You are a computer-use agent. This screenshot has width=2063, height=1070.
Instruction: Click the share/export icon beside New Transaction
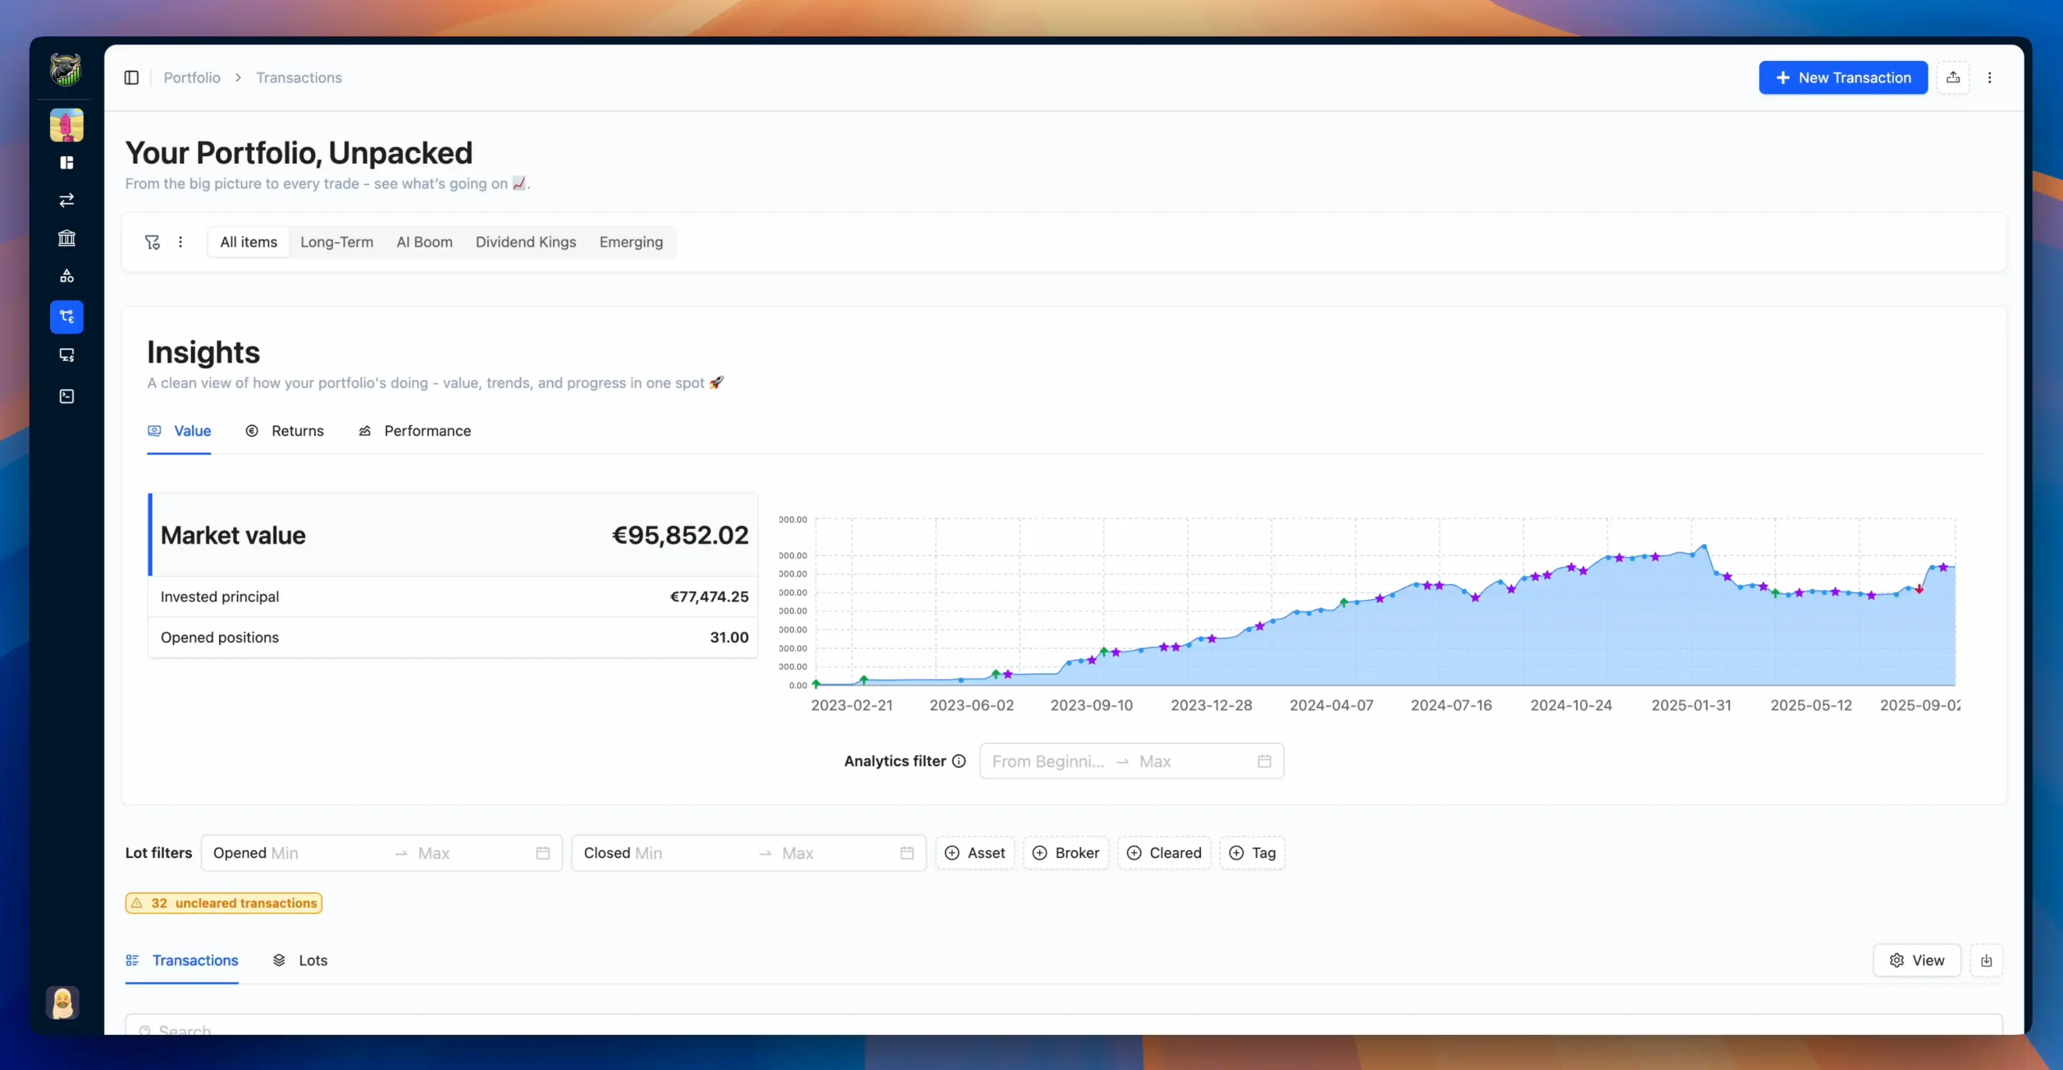pyautogui.click(x=1952, y=78)
